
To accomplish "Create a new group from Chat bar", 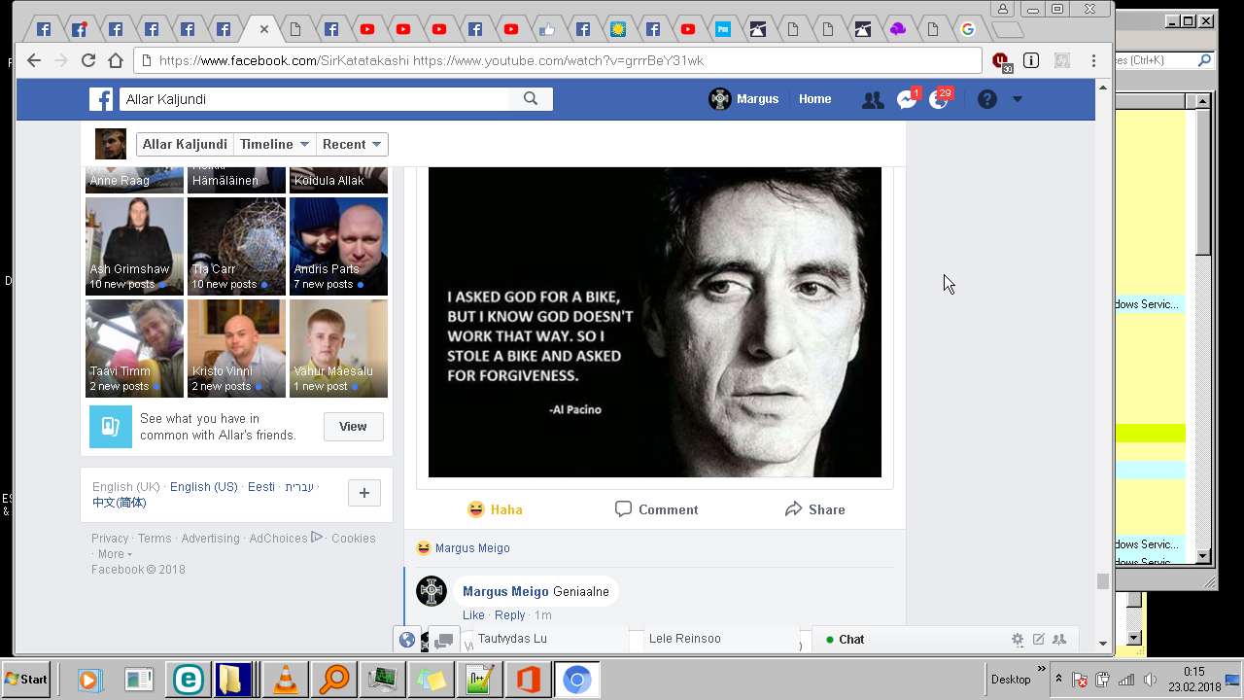I will (1059, 639).
